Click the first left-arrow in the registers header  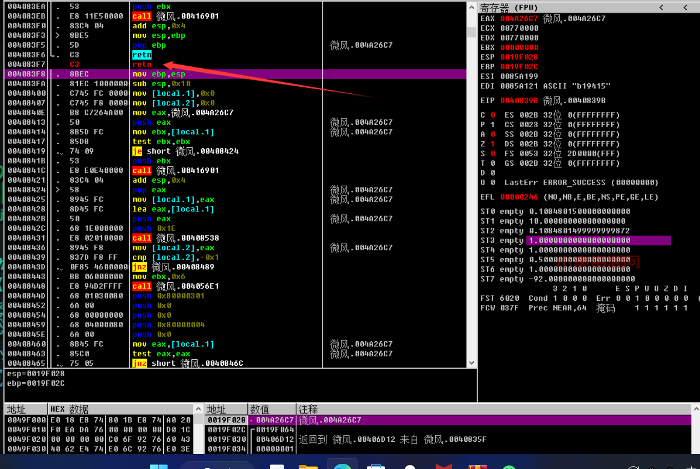(x=661, y=7)
